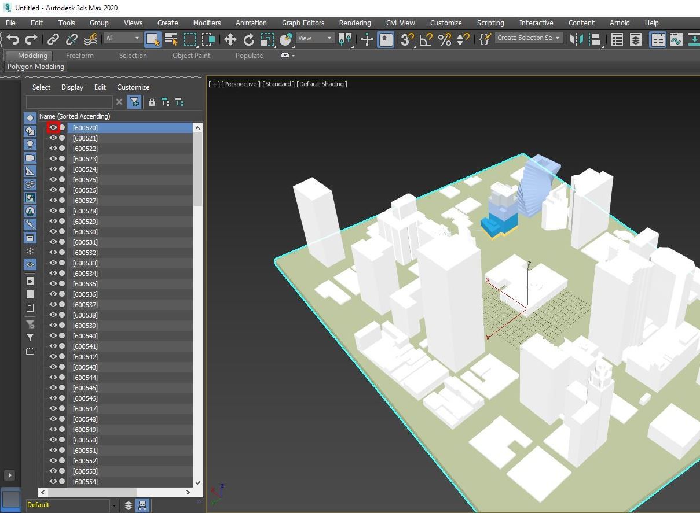700x513 pixels.
Task: Toggle Display Cameras filter in Scene Explorer
Action: [x=30, y=157]
